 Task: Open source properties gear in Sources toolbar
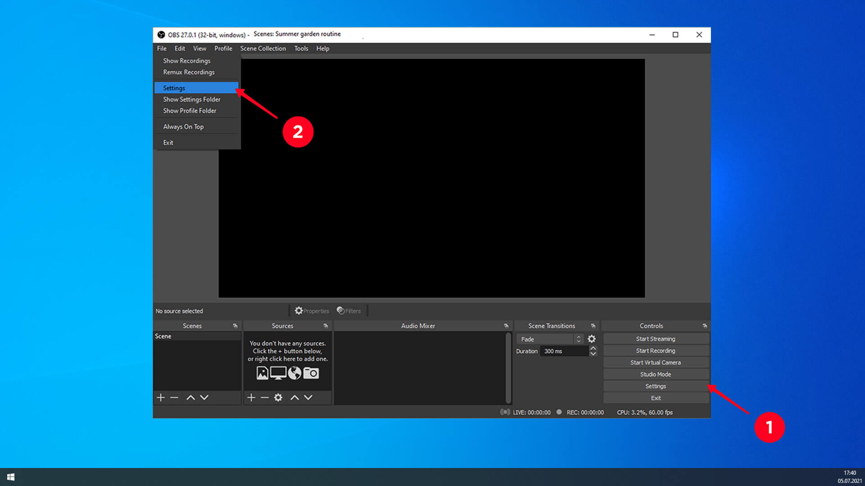(x=278, y=397)
